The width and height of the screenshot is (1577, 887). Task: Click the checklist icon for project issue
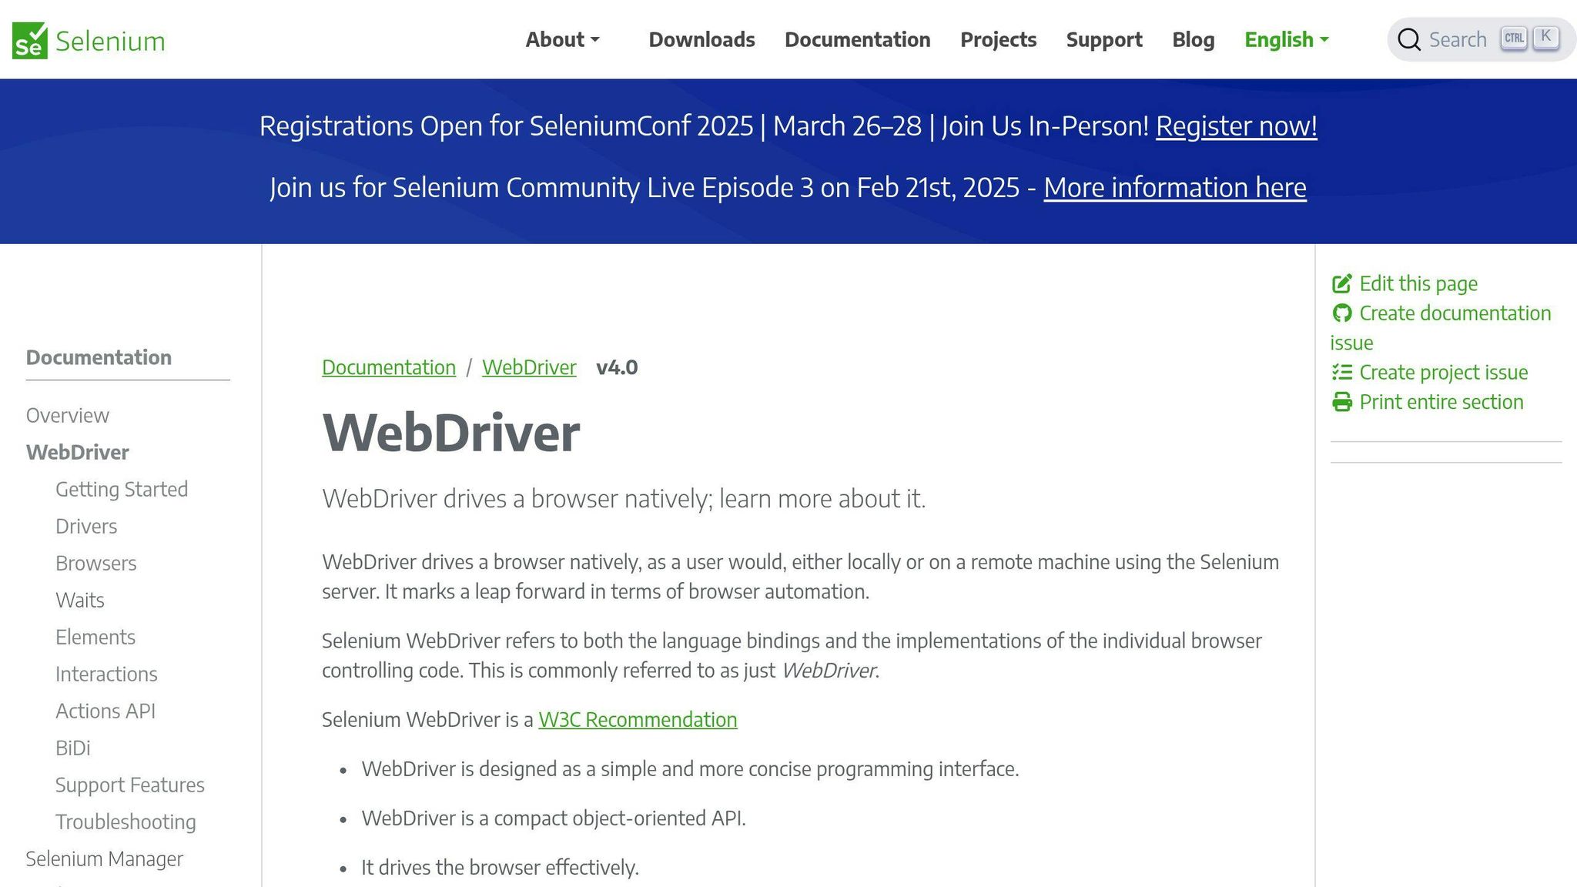(x=1341, y=373)
